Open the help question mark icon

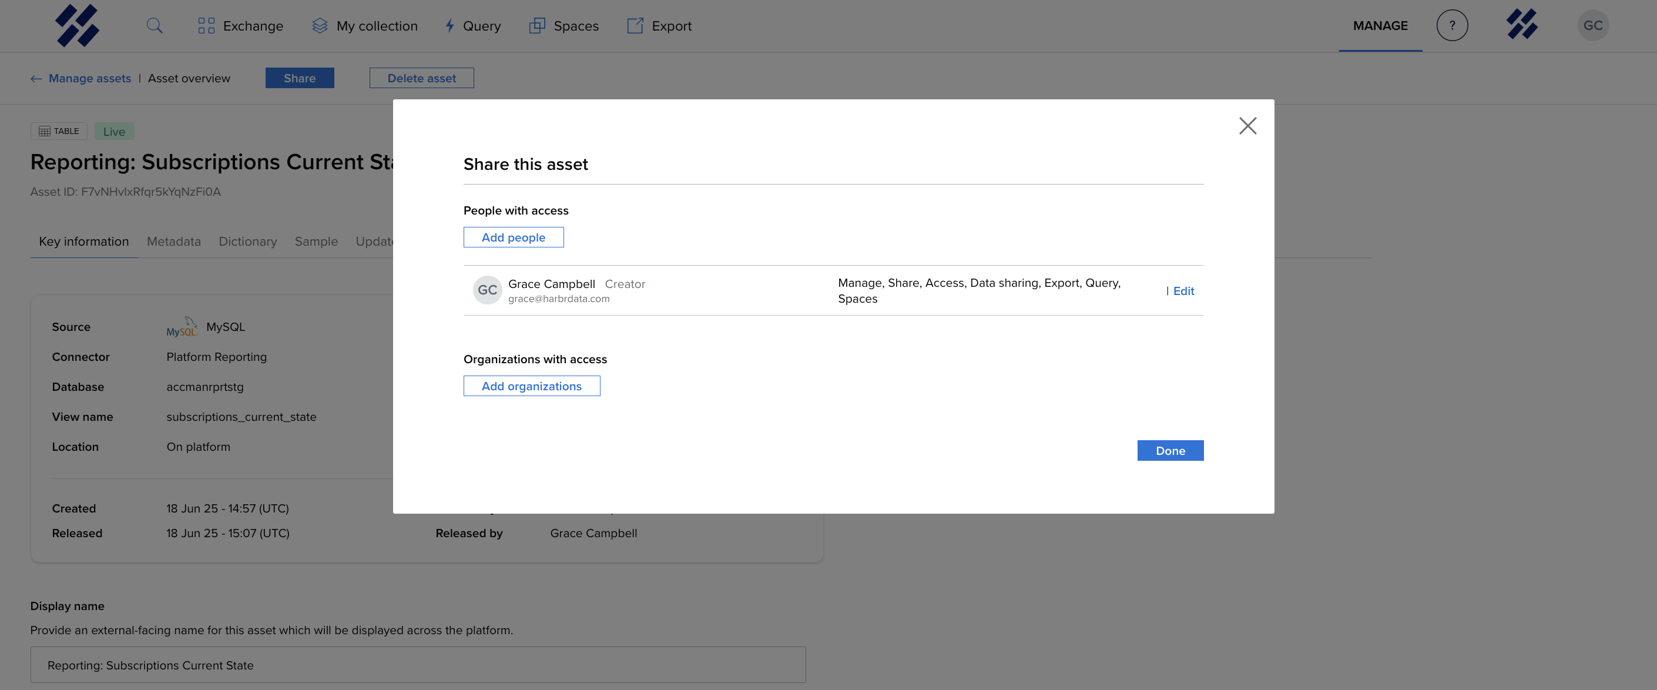click(1452, 26)
